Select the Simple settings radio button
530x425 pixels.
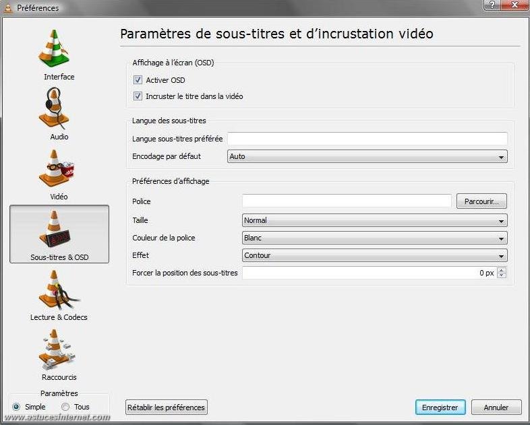16,407
